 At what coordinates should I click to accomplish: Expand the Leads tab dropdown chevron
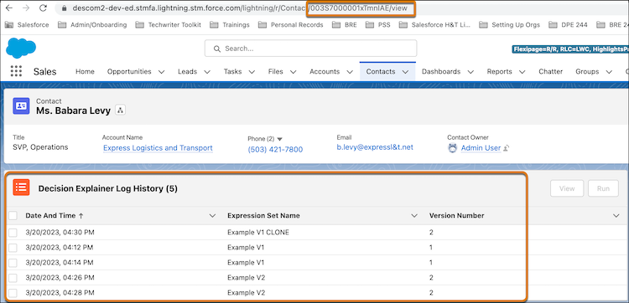(207, 72)
